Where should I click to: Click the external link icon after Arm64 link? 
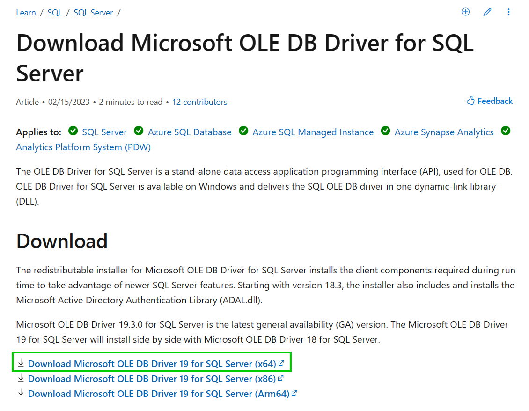point(294,393)
